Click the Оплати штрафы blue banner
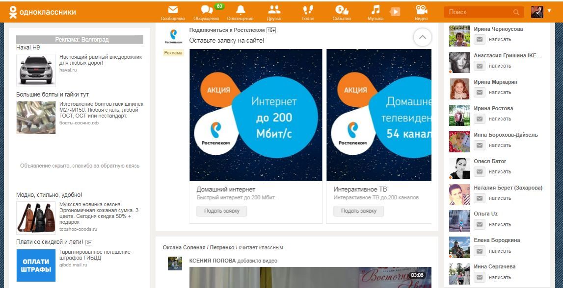The height and width of the screenshot is (288, 563). click(x=36, y=265)
